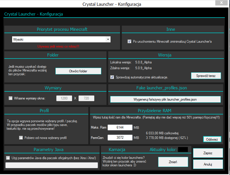Image resolution: width=230 pixels, height=175 pixels.
Task: Click the 'Profil' section header
Action: click(x=44, y=111)
